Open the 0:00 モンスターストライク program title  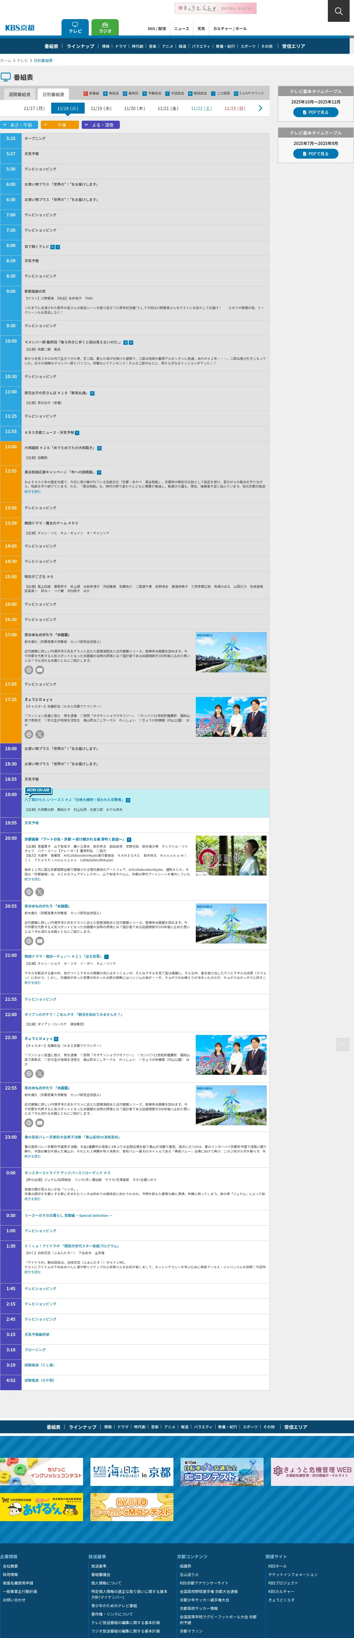pos(67,1173)
